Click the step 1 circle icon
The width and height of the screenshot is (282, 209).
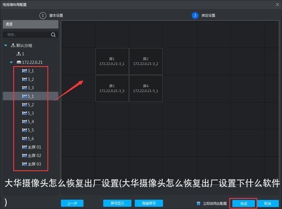(x=43, y=16)
